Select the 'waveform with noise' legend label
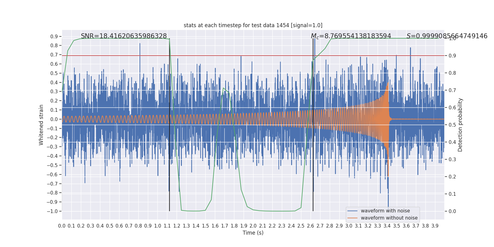 pyautogui.click(x=385, y=211)
